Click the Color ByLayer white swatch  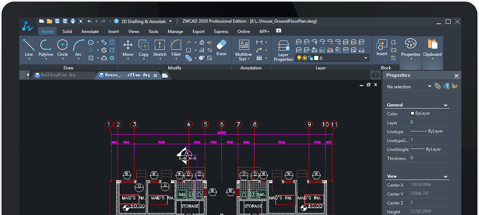[x=413, y=113]
